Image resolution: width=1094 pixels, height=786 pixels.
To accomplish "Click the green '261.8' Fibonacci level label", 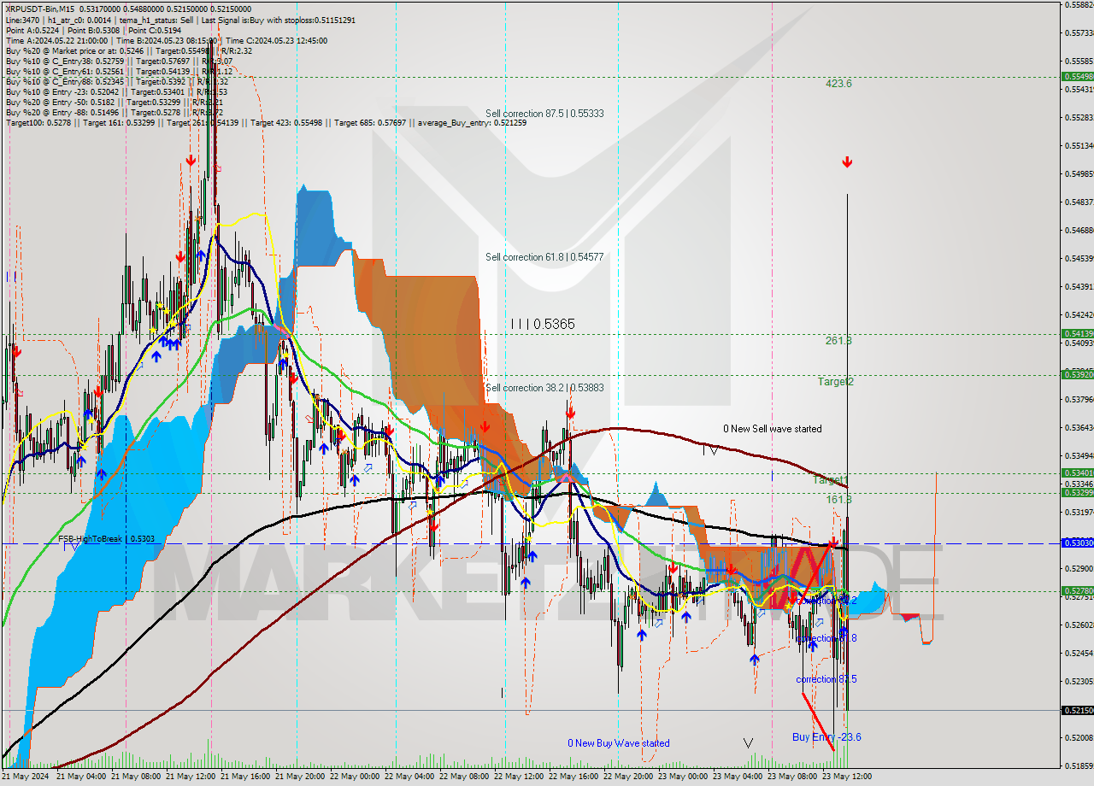I will [838, 341].
